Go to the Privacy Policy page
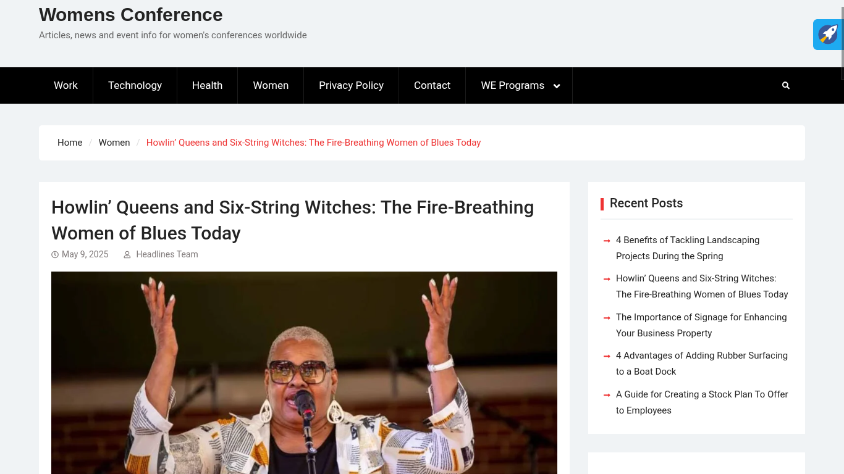Screen dimensions: 844x474 click(x=351, y=85)
